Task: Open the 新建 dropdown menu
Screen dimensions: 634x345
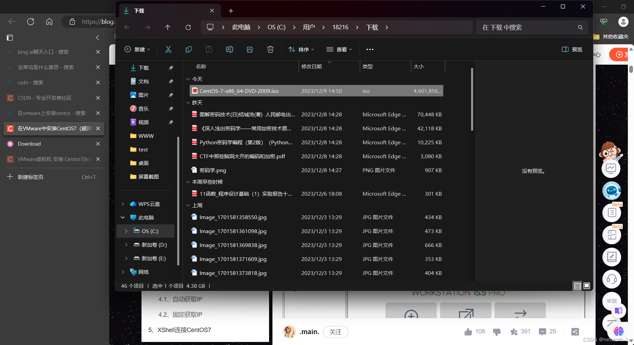Action: click(x=137, y=49)
